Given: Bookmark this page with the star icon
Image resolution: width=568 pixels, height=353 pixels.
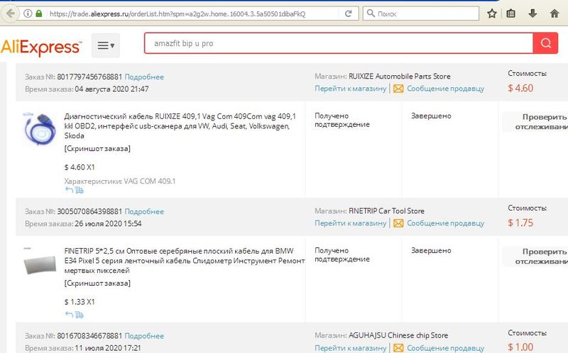Looking at the screenshot, I should click(x=492, y=13).
